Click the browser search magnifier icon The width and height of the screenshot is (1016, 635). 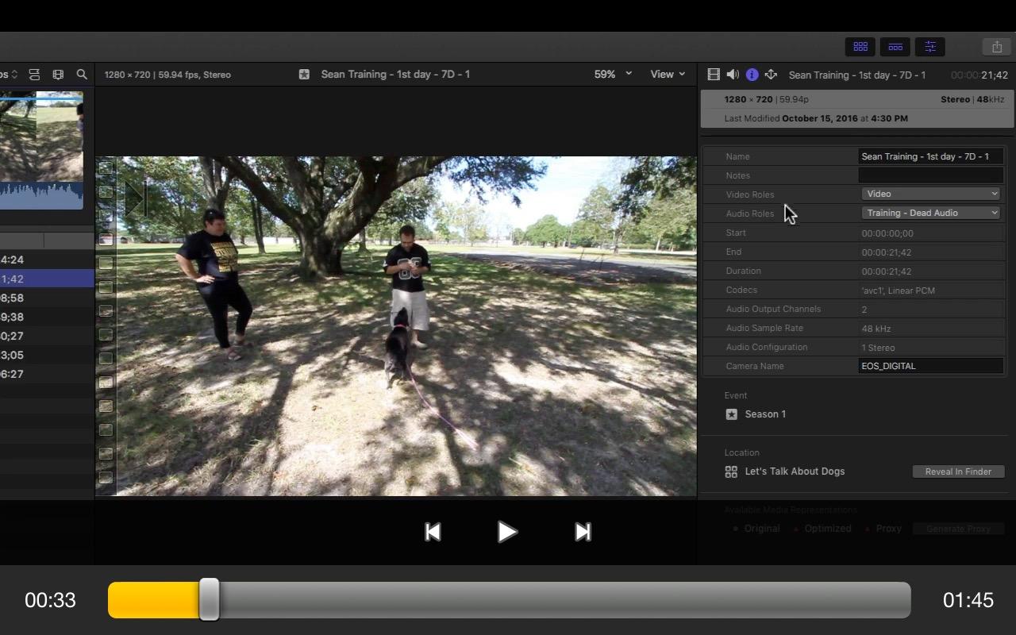click(x=82, y=75)
